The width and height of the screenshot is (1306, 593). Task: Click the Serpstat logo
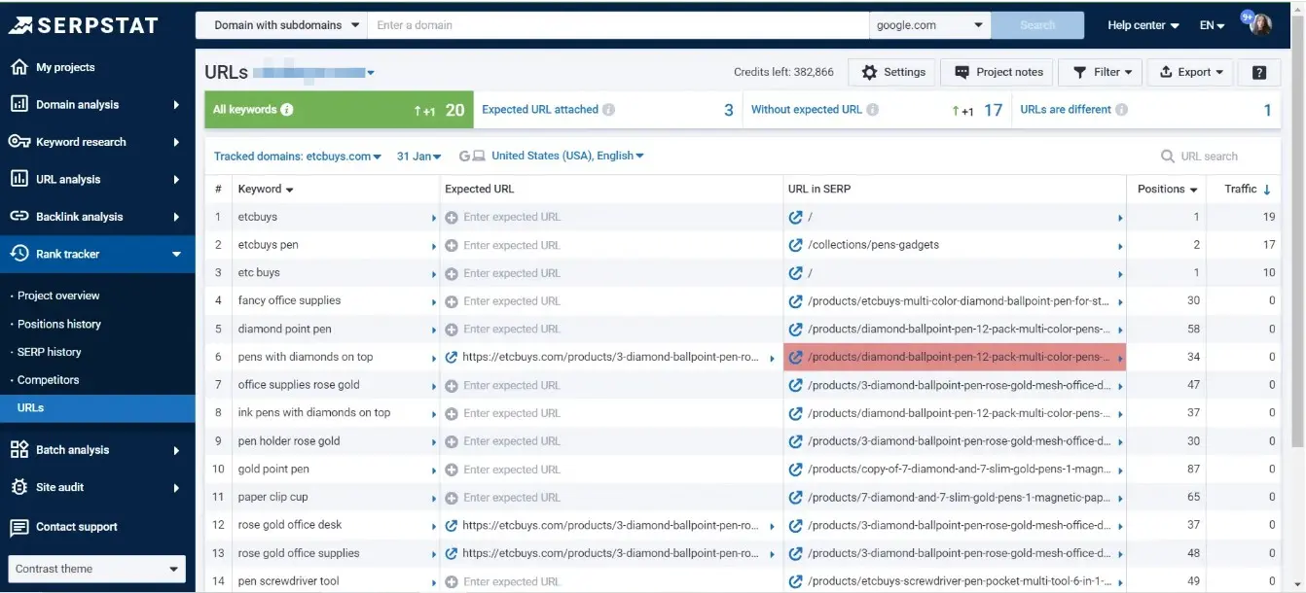(x=84, y=25)
